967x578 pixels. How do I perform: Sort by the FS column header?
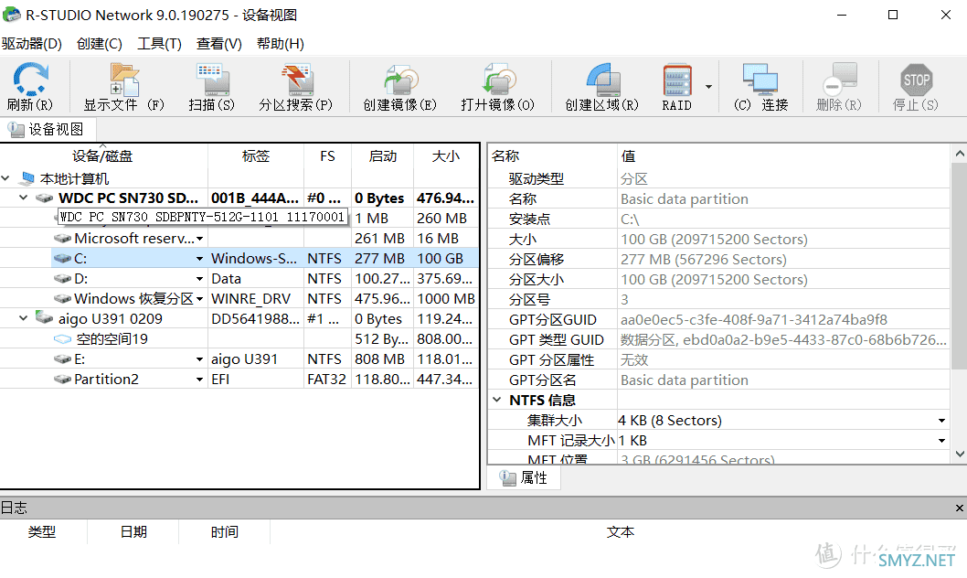coord(327,156)
